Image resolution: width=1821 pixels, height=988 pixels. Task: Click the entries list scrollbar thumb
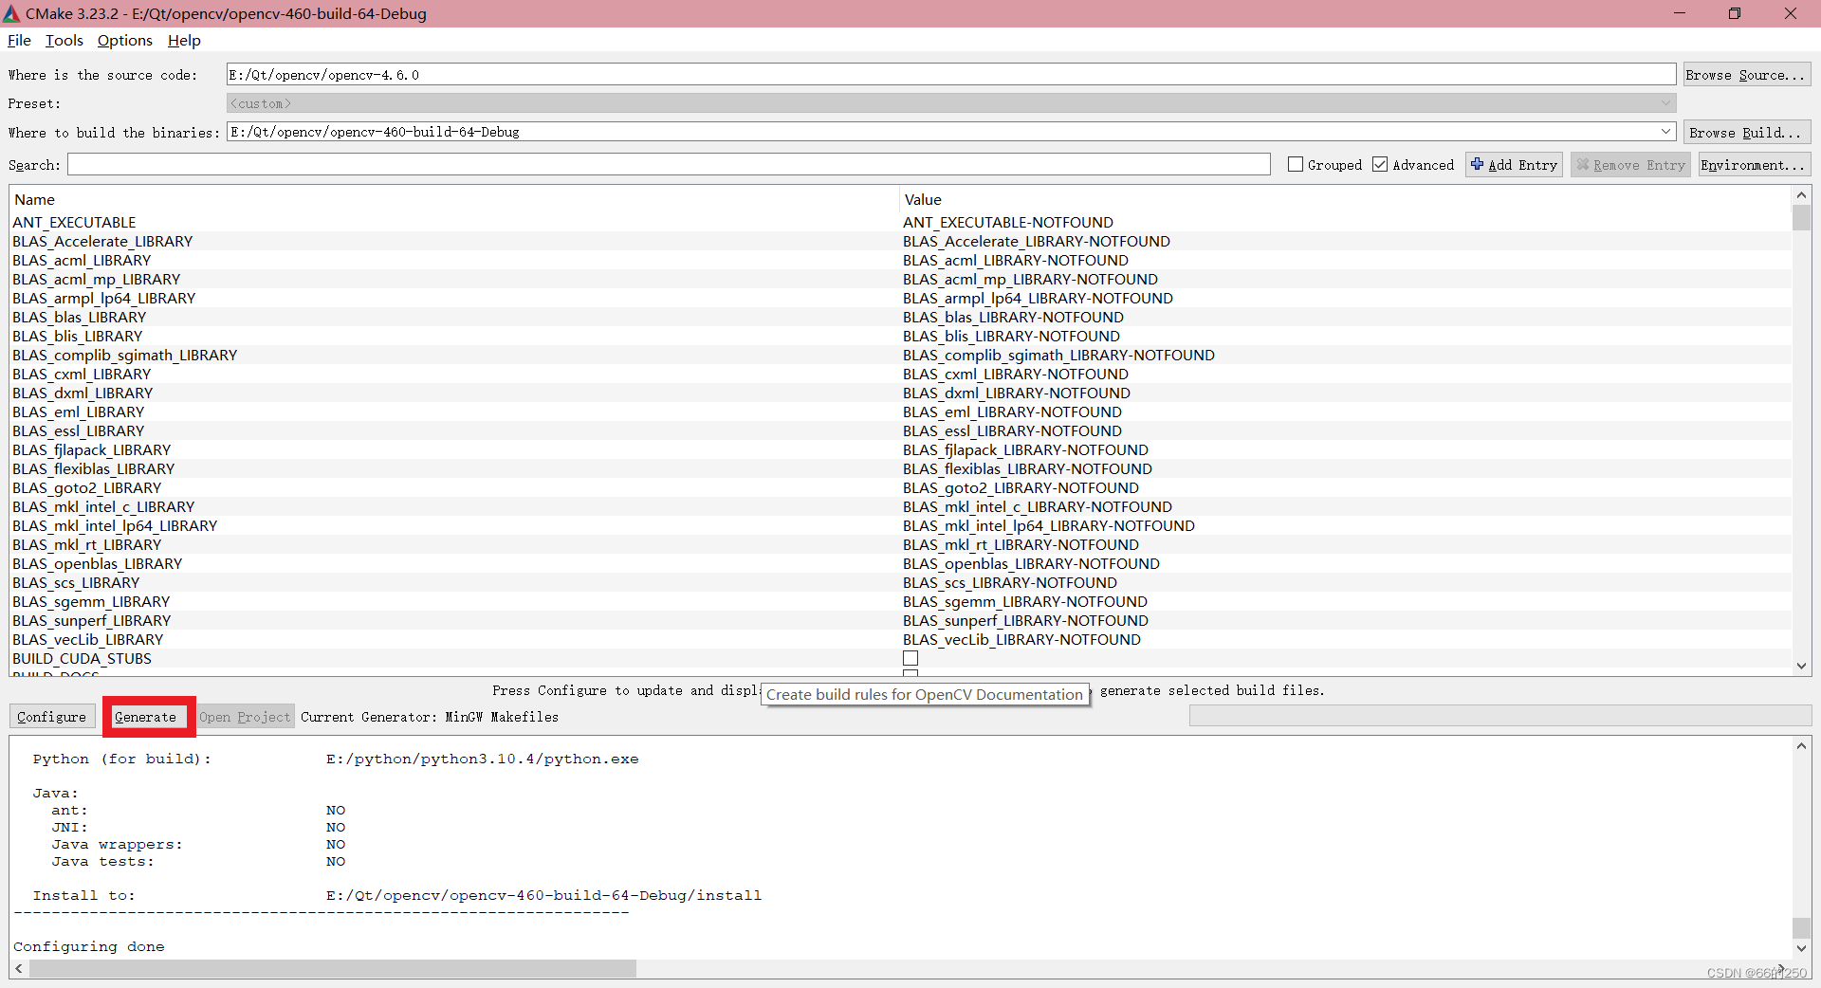tap(1801, 217)
